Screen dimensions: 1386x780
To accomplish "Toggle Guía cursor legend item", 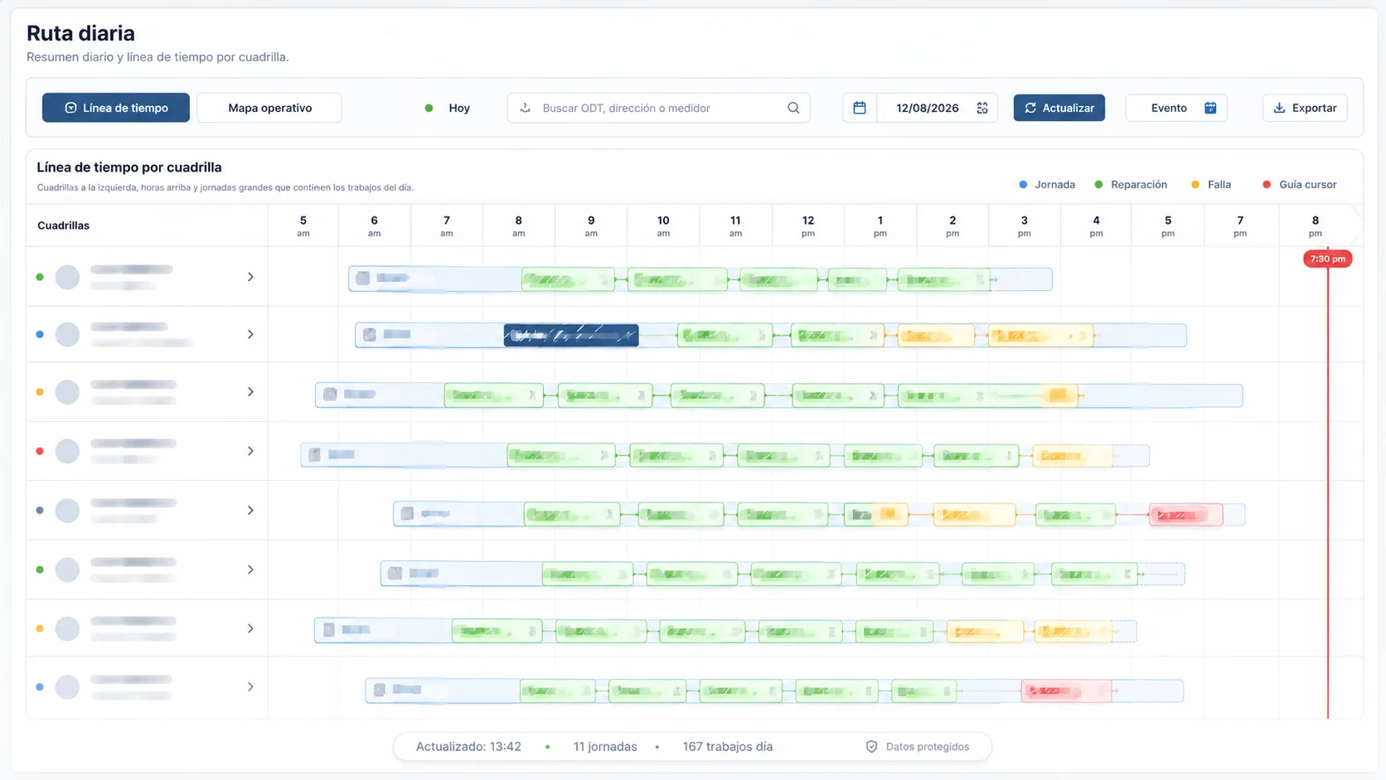I will coord(1299,185).
